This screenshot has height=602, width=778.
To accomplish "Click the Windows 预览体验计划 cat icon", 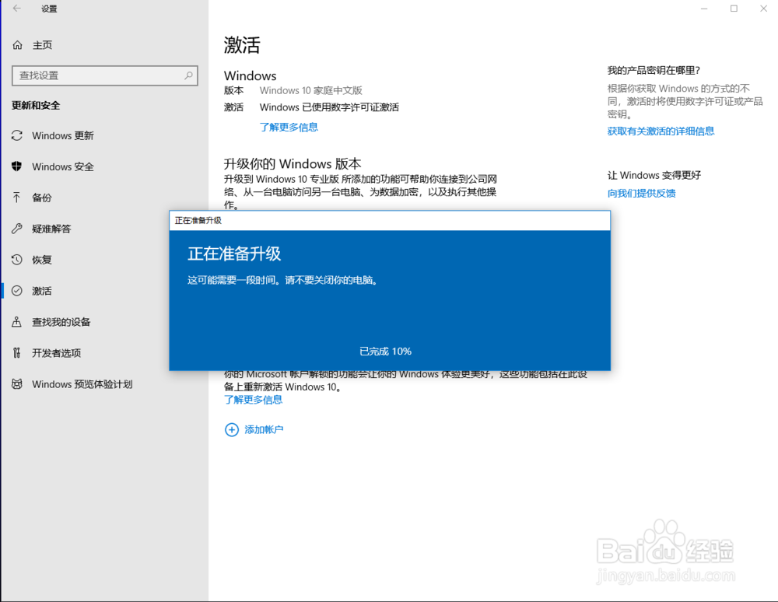I will point(17,383).
